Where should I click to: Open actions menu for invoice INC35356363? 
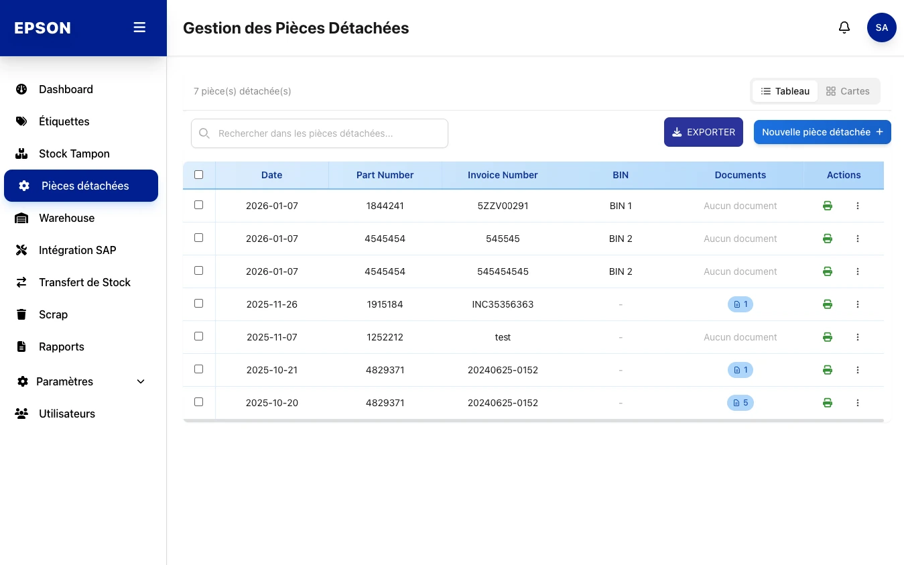tap(858, 304)
